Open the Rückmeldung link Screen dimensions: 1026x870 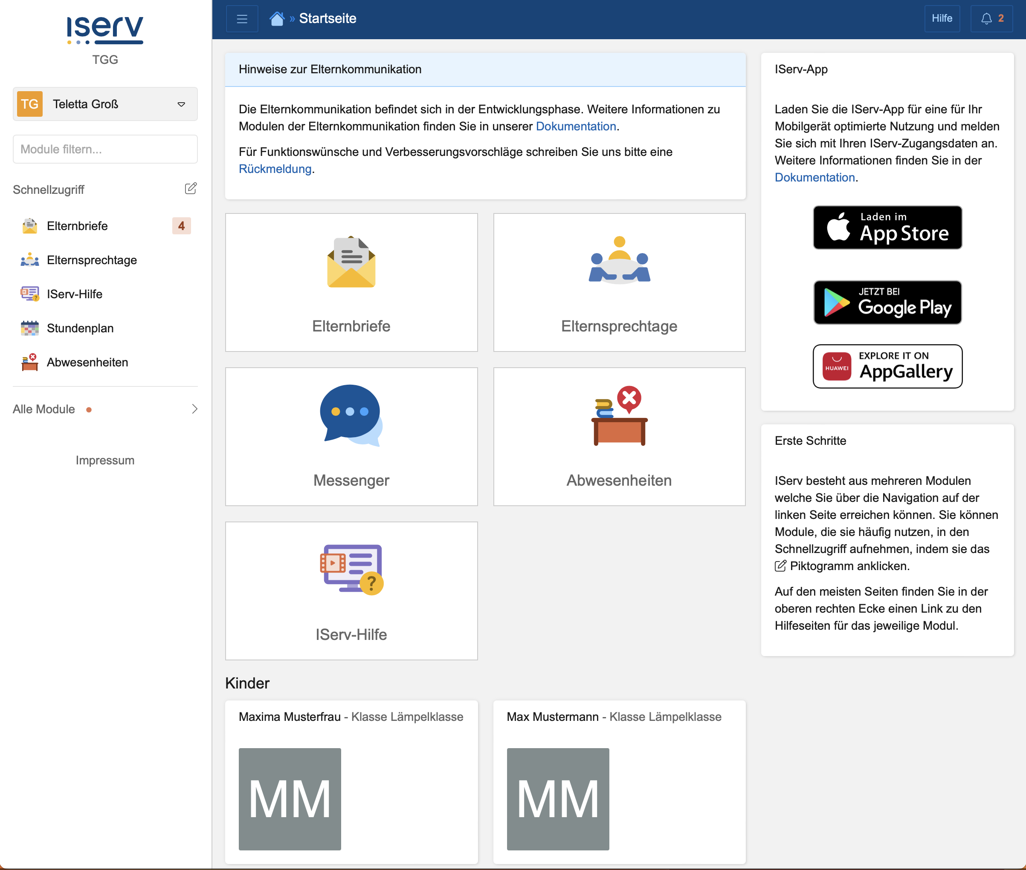pos(275,169)
